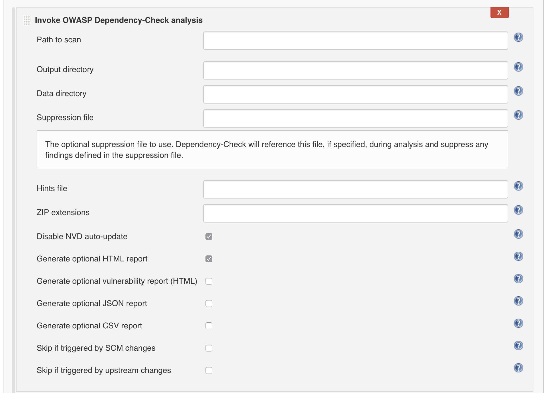
Task: Open help for Data directory
Action: (518, 91)
